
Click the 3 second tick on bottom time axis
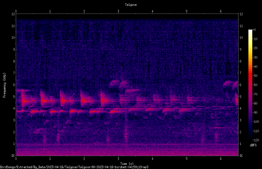[118, 159]
